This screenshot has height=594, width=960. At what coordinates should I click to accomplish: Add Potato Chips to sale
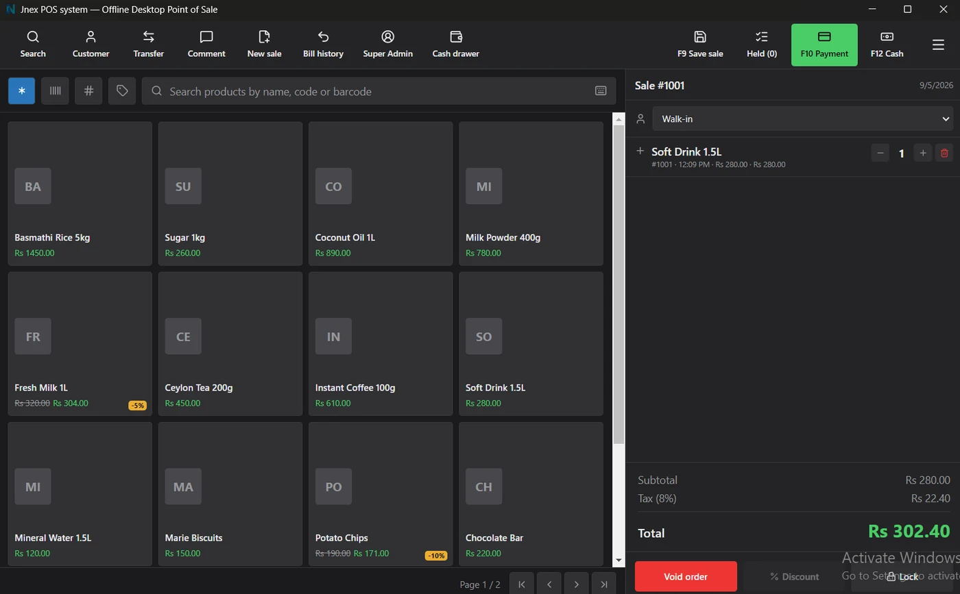coord(381,494)
